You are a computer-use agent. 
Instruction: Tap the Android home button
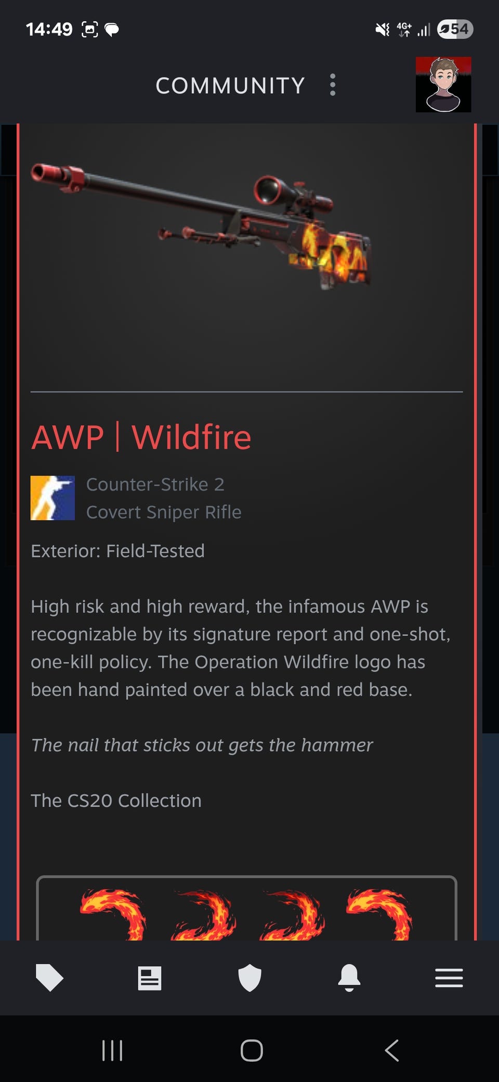pyautogui.click(x=252, y=1050)
